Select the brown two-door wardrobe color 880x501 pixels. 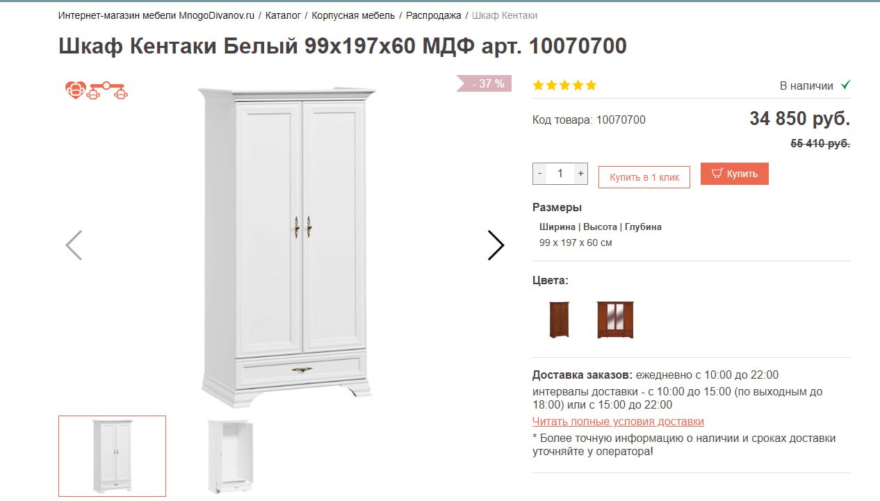point(559,320)
